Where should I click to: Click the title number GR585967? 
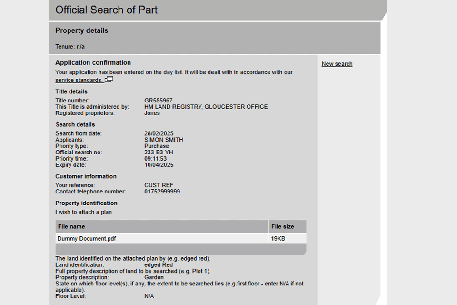[x=158, y=101]
